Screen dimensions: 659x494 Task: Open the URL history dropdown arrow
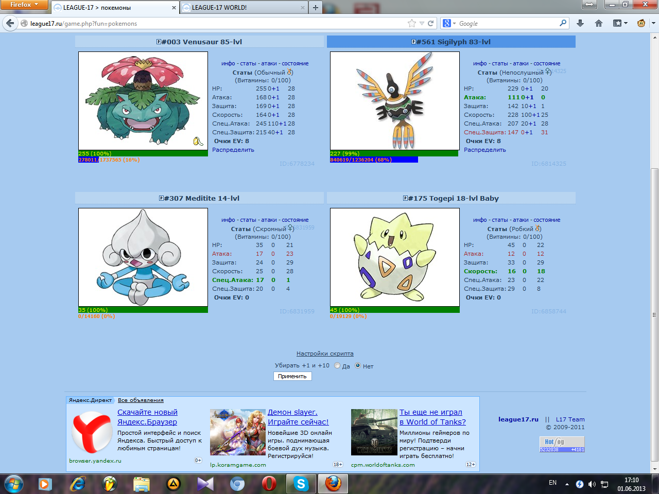point(422,23)
